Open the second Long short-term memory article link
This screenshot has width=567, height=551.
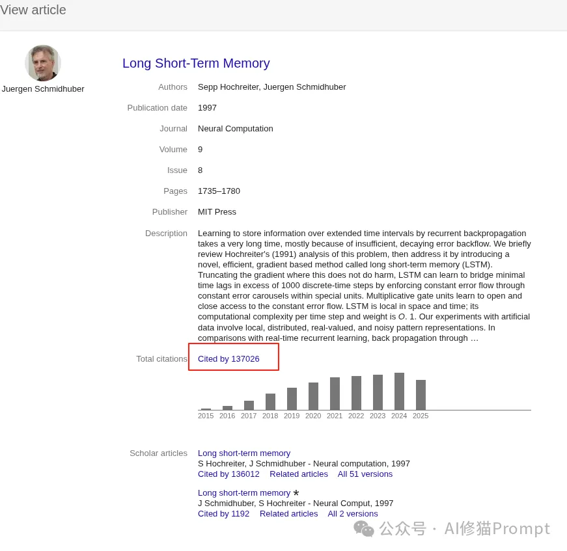[244, 492]
